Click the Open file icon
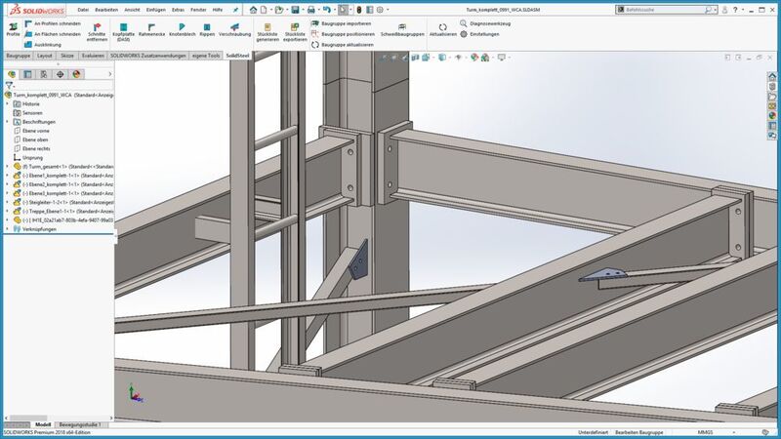 279,10
